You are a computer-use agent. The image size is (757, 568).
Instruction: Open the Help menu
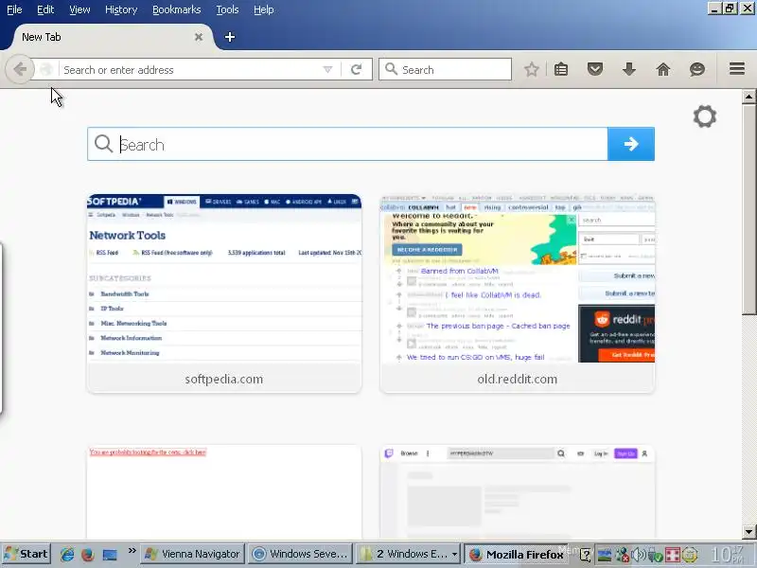264,9
